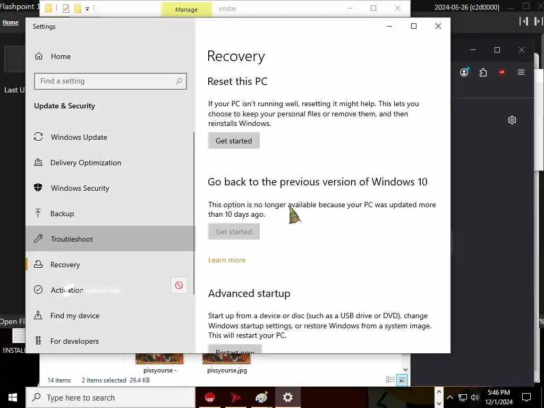Switch Explorer to large icons view
The height and width of the screenshot is (408, 544).
pyautogui.click(x=402, y=380)
